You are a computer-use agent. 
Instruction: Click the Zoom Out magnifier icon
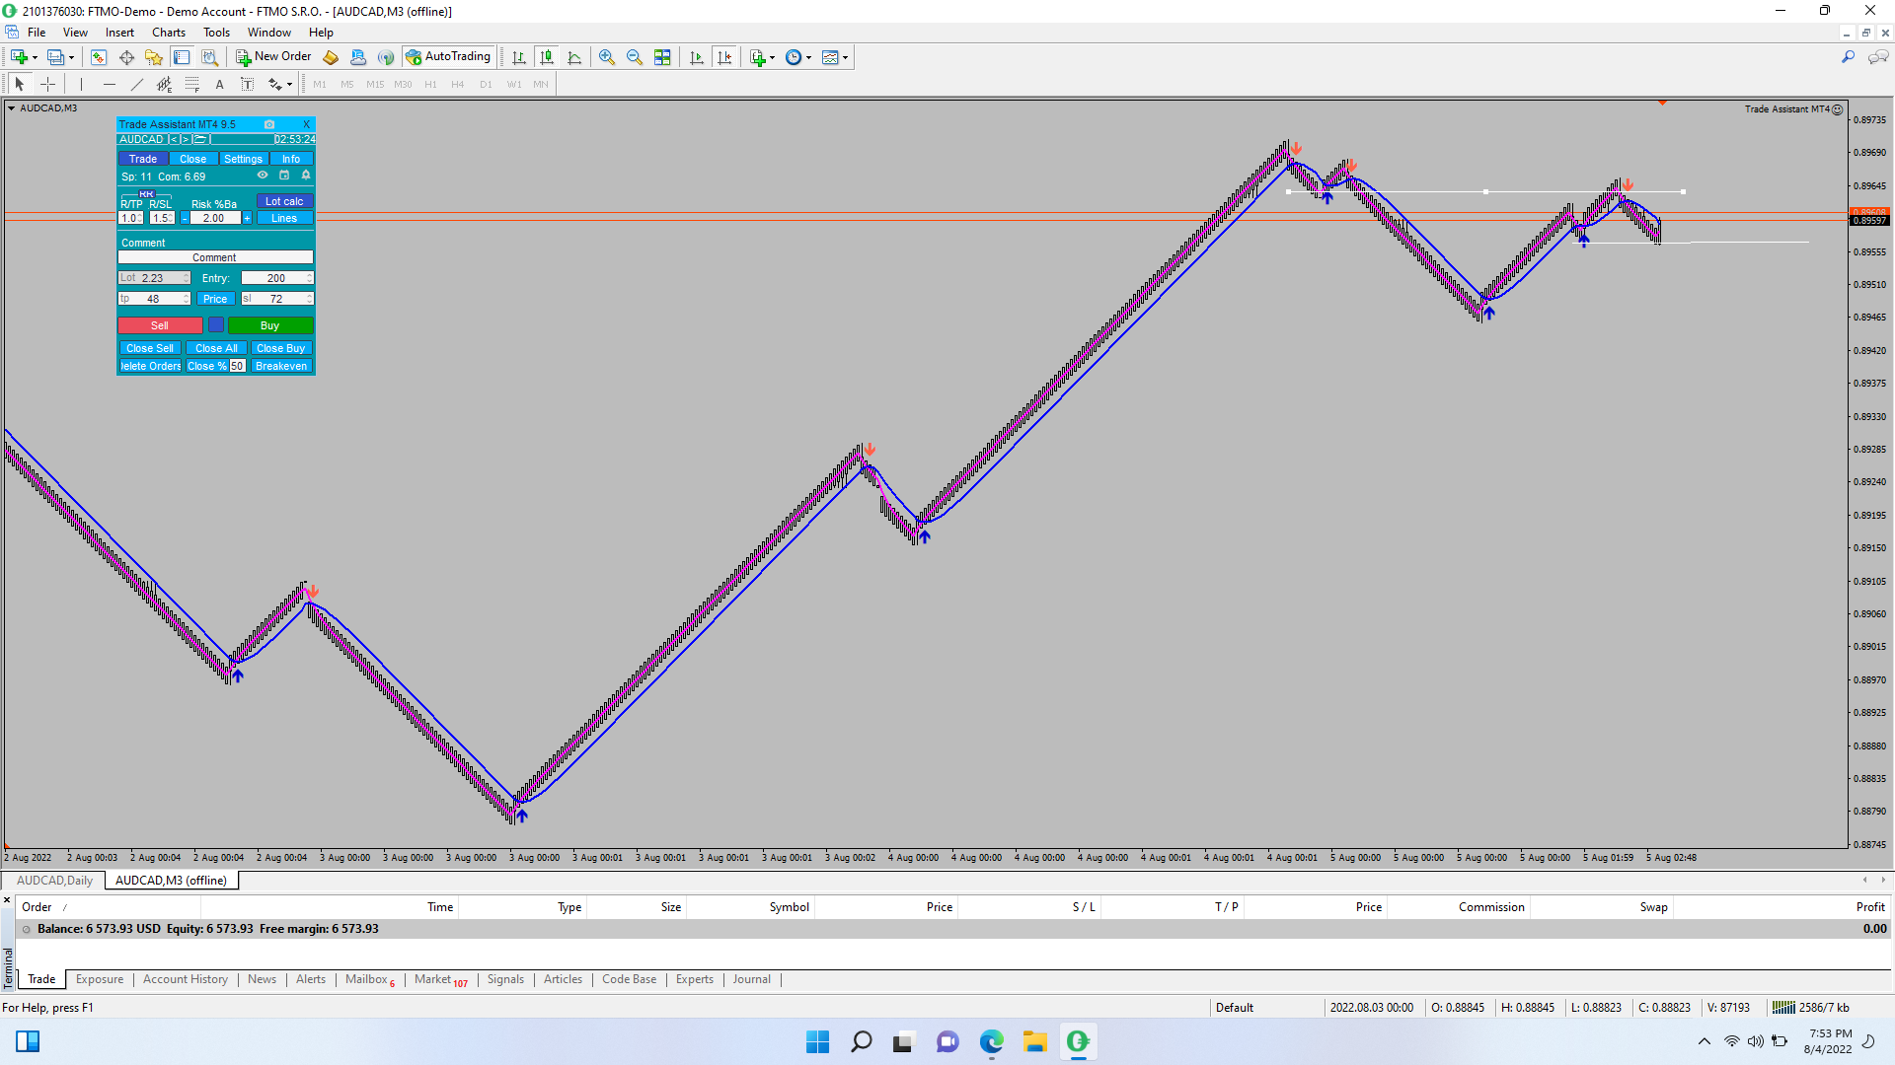[x=635, y=57]
